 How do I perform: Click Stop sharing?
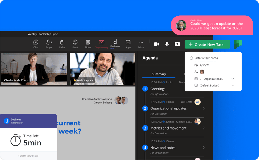click(102, 44)
